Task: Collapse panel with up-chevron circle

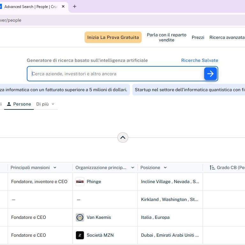Action: click(122, 137)
